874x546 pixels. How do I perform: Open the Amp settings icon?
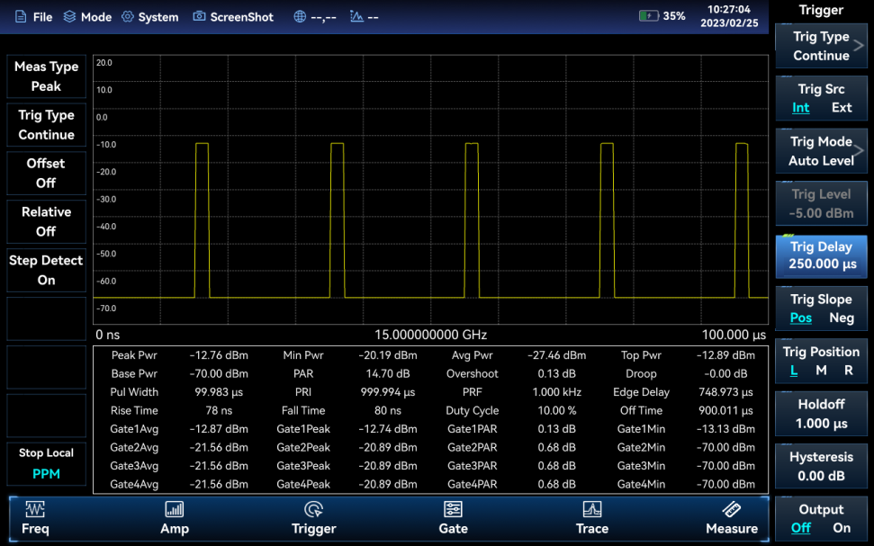tap(175, 510)
